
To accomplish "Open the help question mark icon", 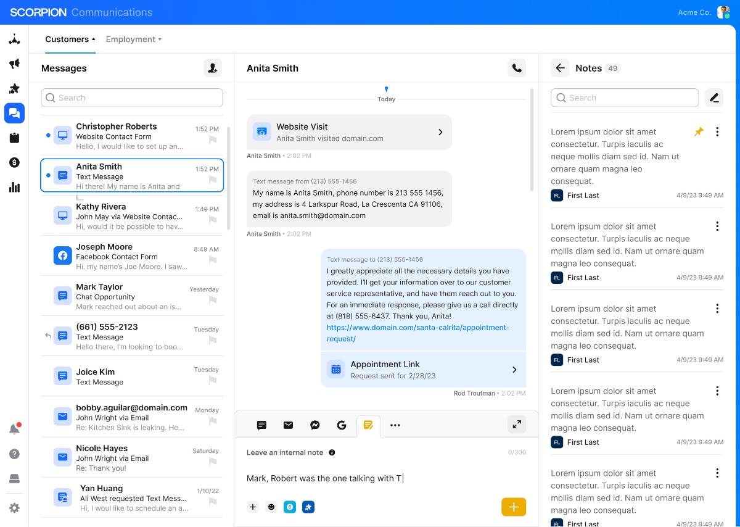I will click(14, 454).
